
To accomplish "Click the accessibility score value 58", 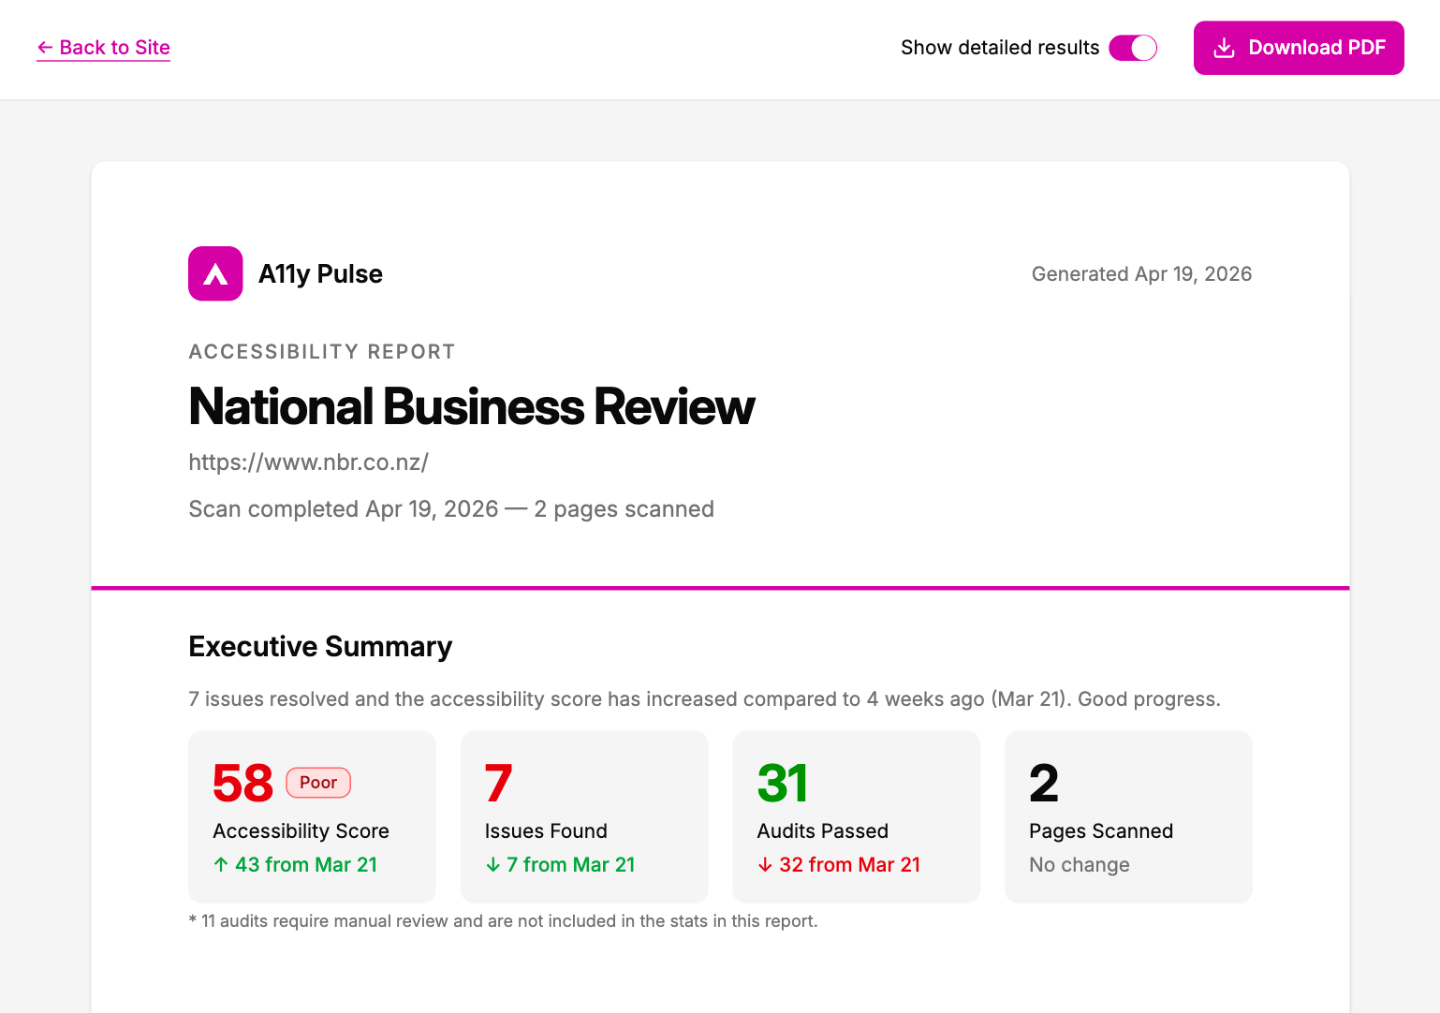I will tap(242, 783).
